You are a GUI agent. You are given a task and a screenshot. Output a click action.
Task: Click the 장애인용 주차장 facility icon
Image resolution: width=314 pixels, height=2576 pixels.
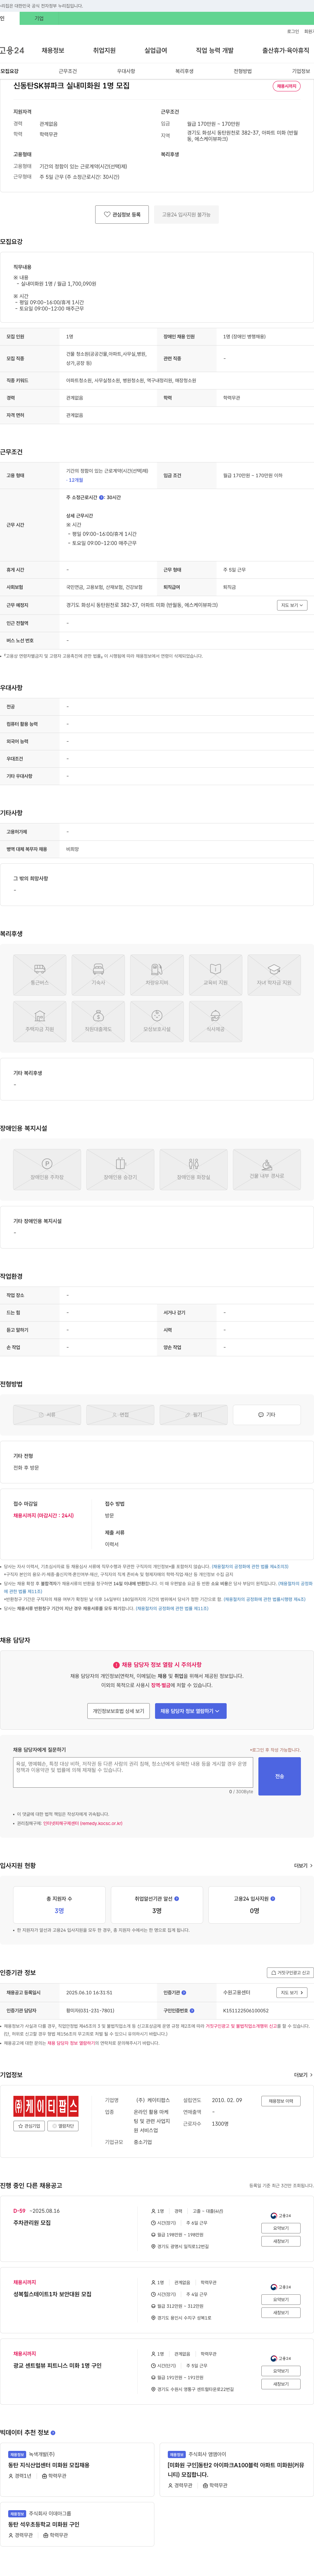coord(47,1169)
